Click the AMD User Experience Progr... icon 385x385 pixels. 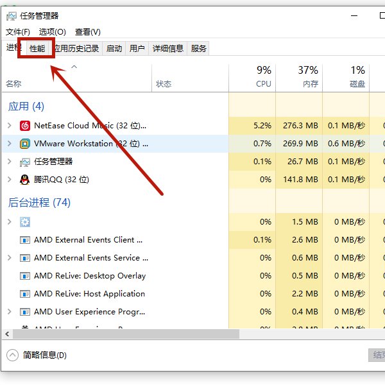(x=25, y=312)
